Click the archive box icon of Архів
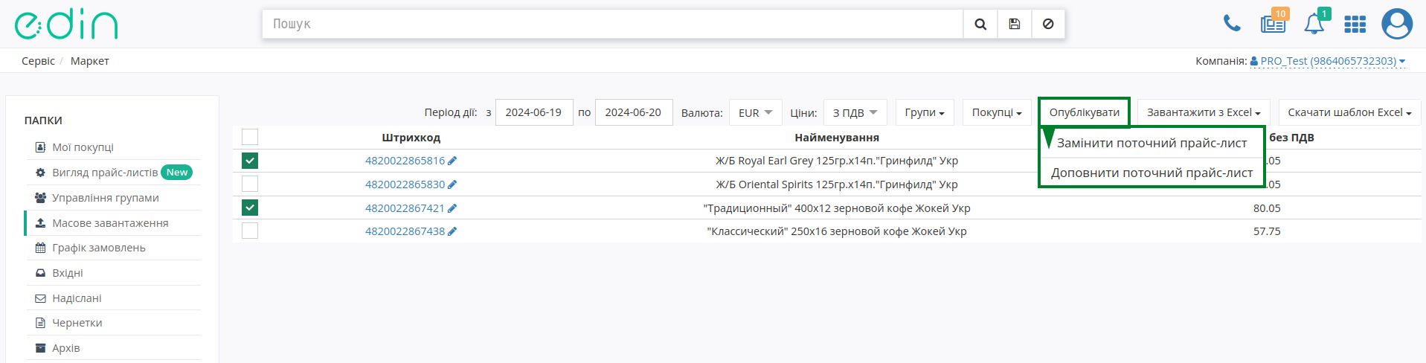The width and height of the screenshot is (1426, 363). click(41, 348)
